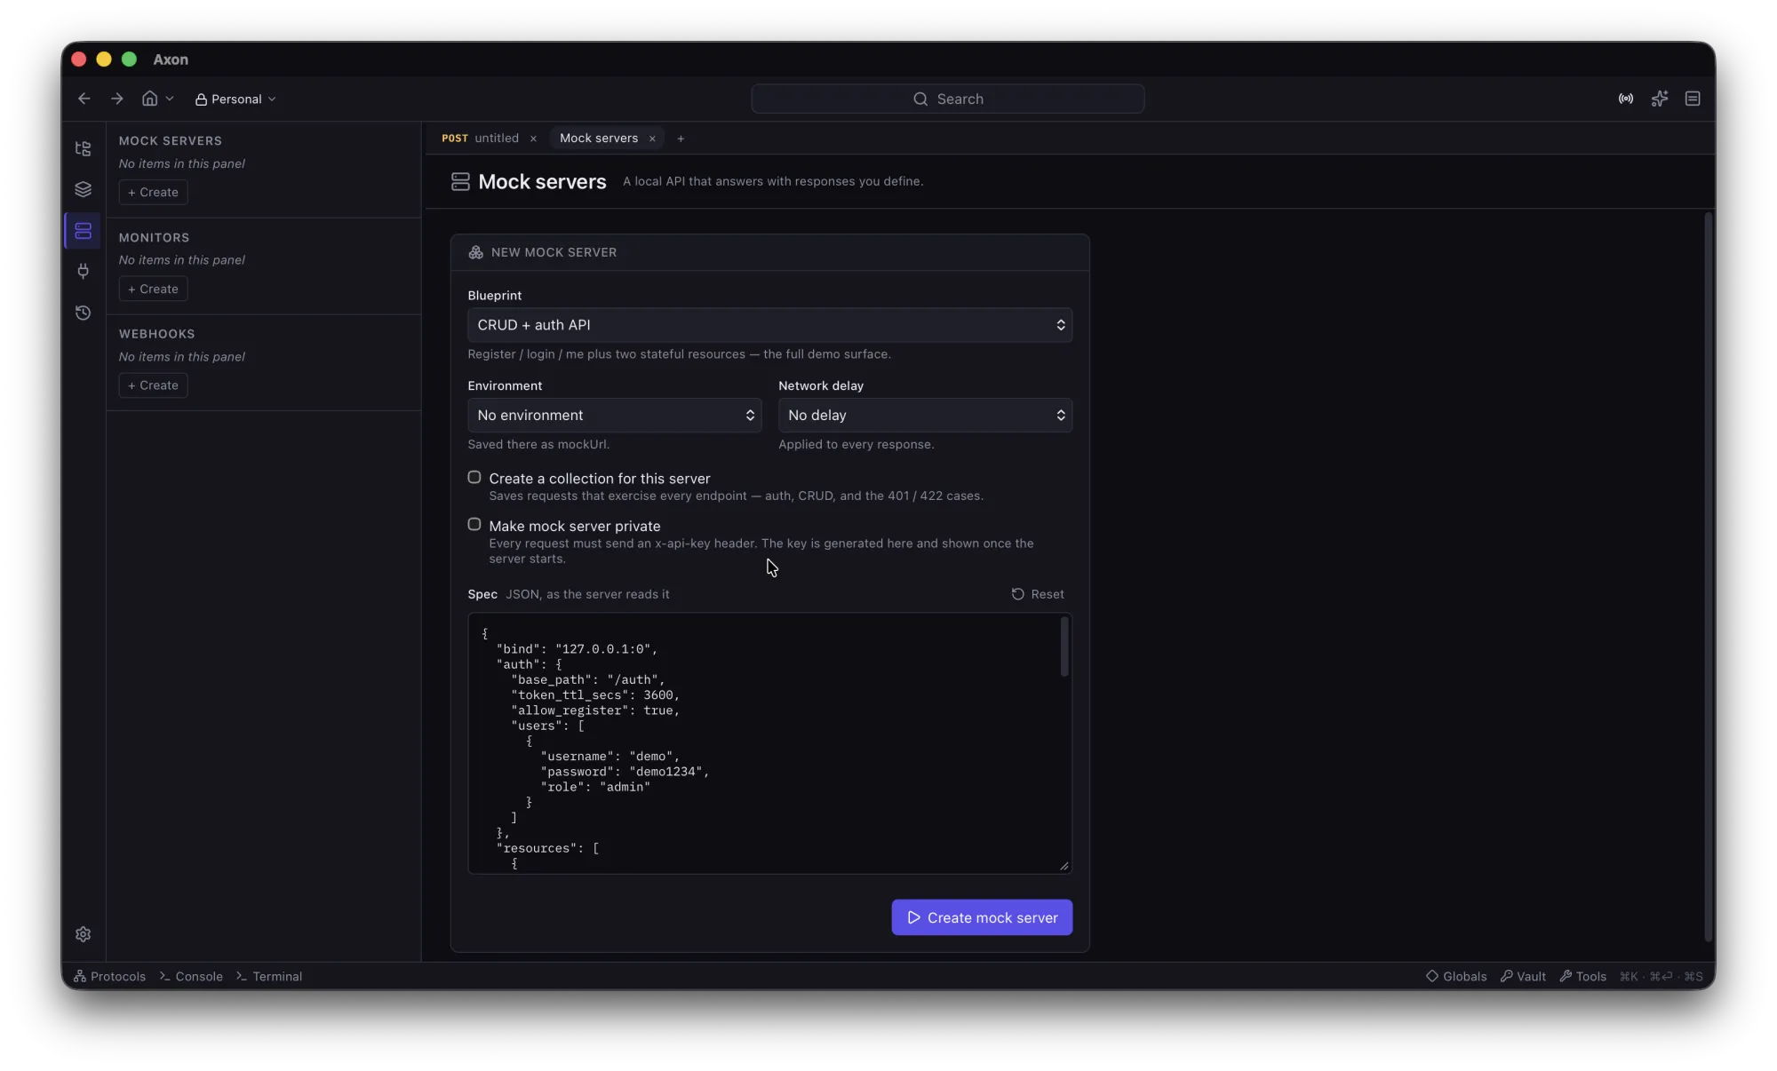
Task: Expand the Personal workspace selector
Action: coord(235,99)
